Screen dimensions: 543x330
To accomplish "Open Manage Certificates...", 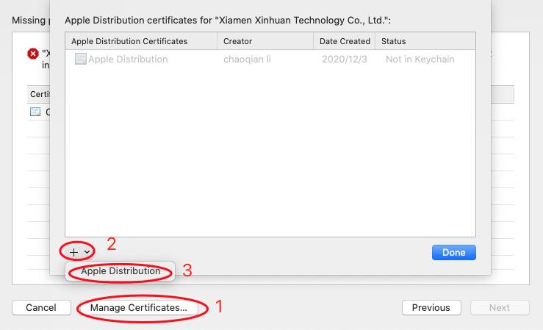I will tap(139, 307).
